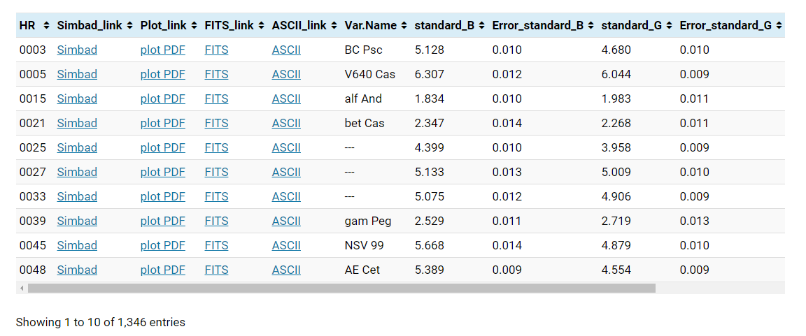Image resolution: width=806 pixels, height=336 pixels.
Task: Click horizontal scrollbar thumb under table
Action: click(x=342, y=288)
